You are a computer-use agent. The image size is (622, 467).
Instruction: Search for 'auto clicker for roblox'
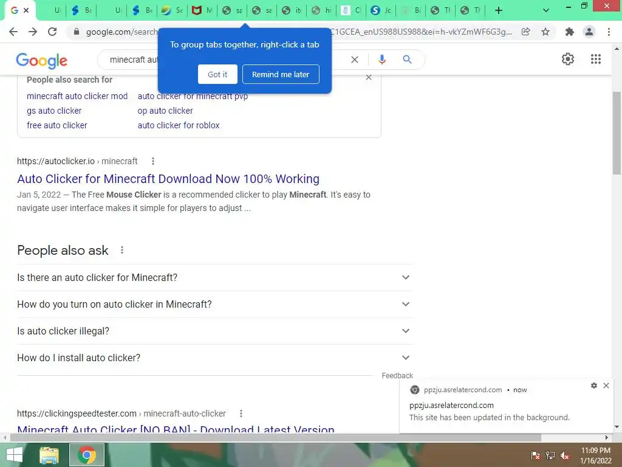[179, 125]
